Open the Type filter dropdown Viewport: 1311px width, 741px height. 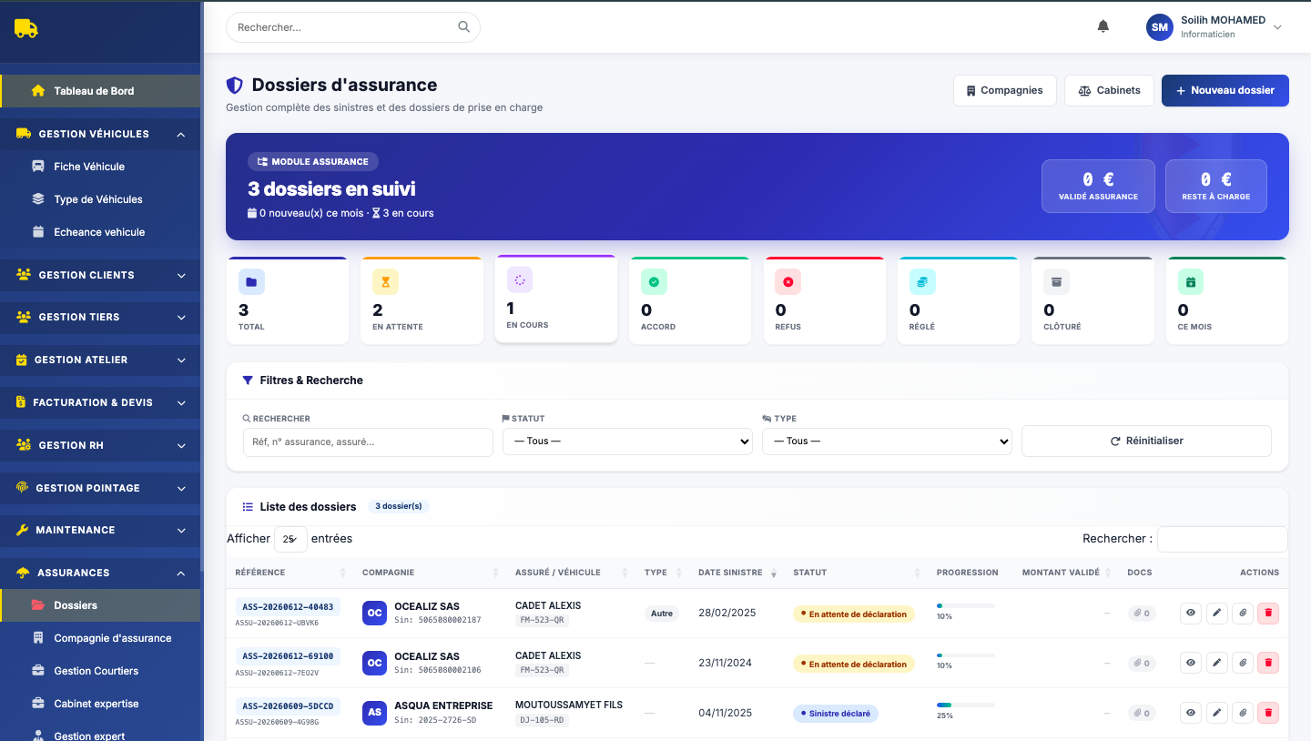click(888, 442)
